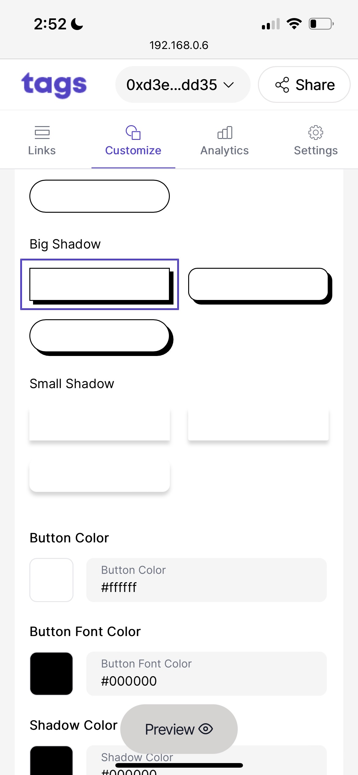This screenshot has height=775, width=358.
Task: Select the pill Big Shadow button style
Action: tap(101, 337)
